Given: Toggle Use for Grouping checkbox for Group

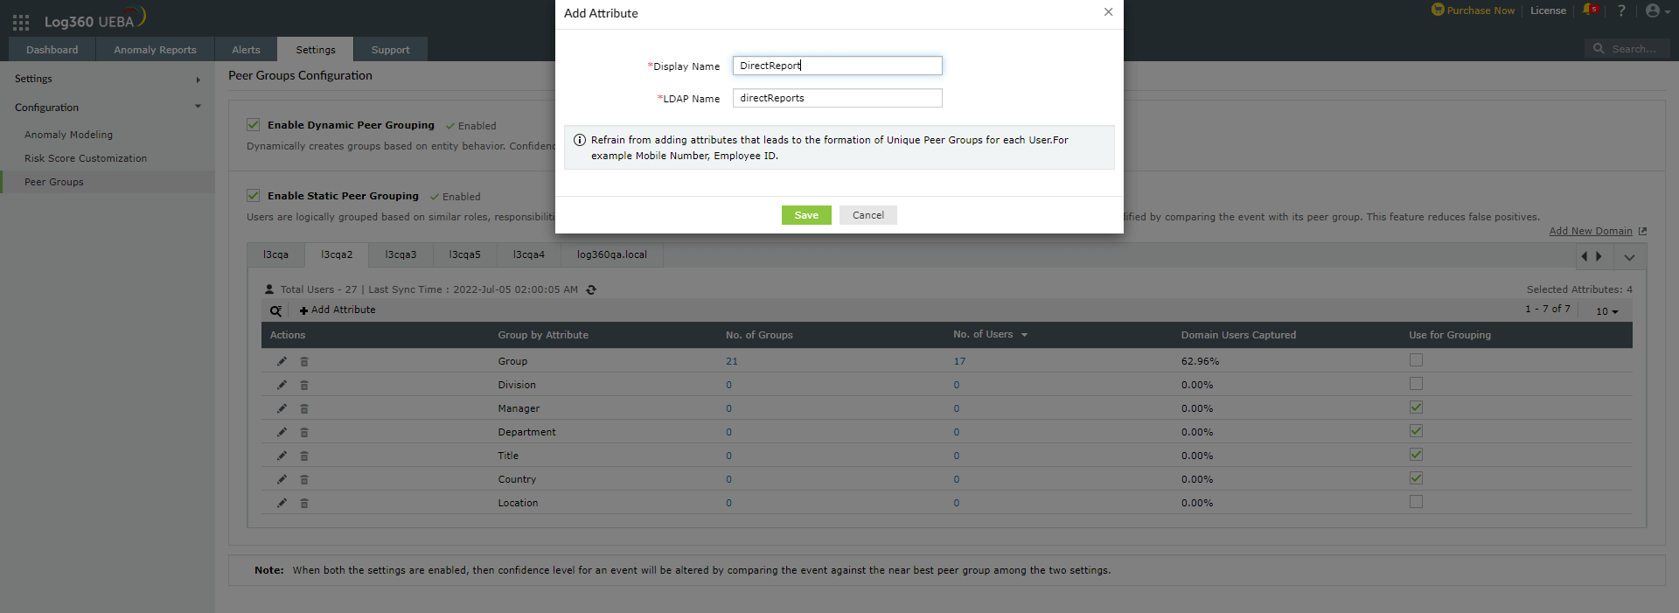Looking at the screenshot, I should point(1416,360).
